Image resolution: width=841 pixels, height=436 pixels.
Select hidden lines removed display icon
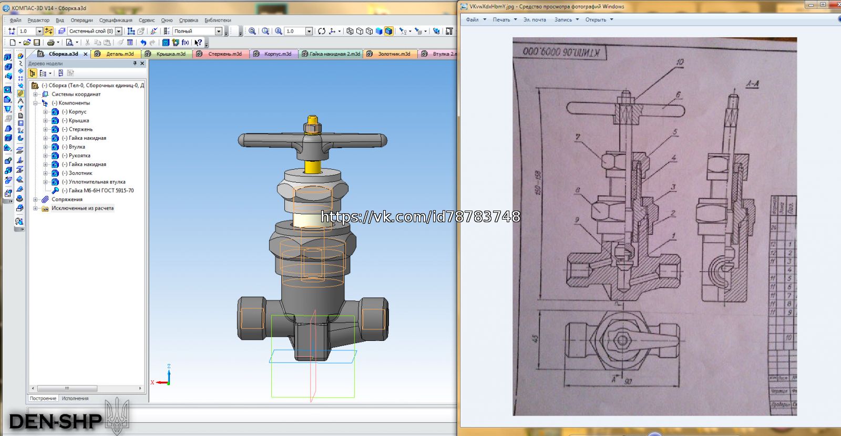pos(360,31)
